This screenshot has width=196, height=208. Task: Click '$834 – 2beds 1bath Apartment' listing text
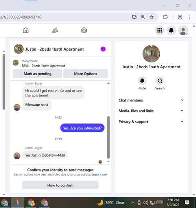coord(43,66)
